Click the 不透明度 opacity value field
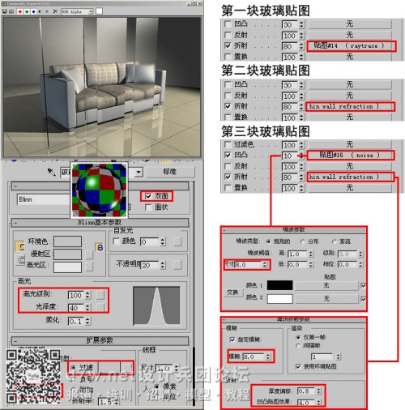 [x=150, y=265]
